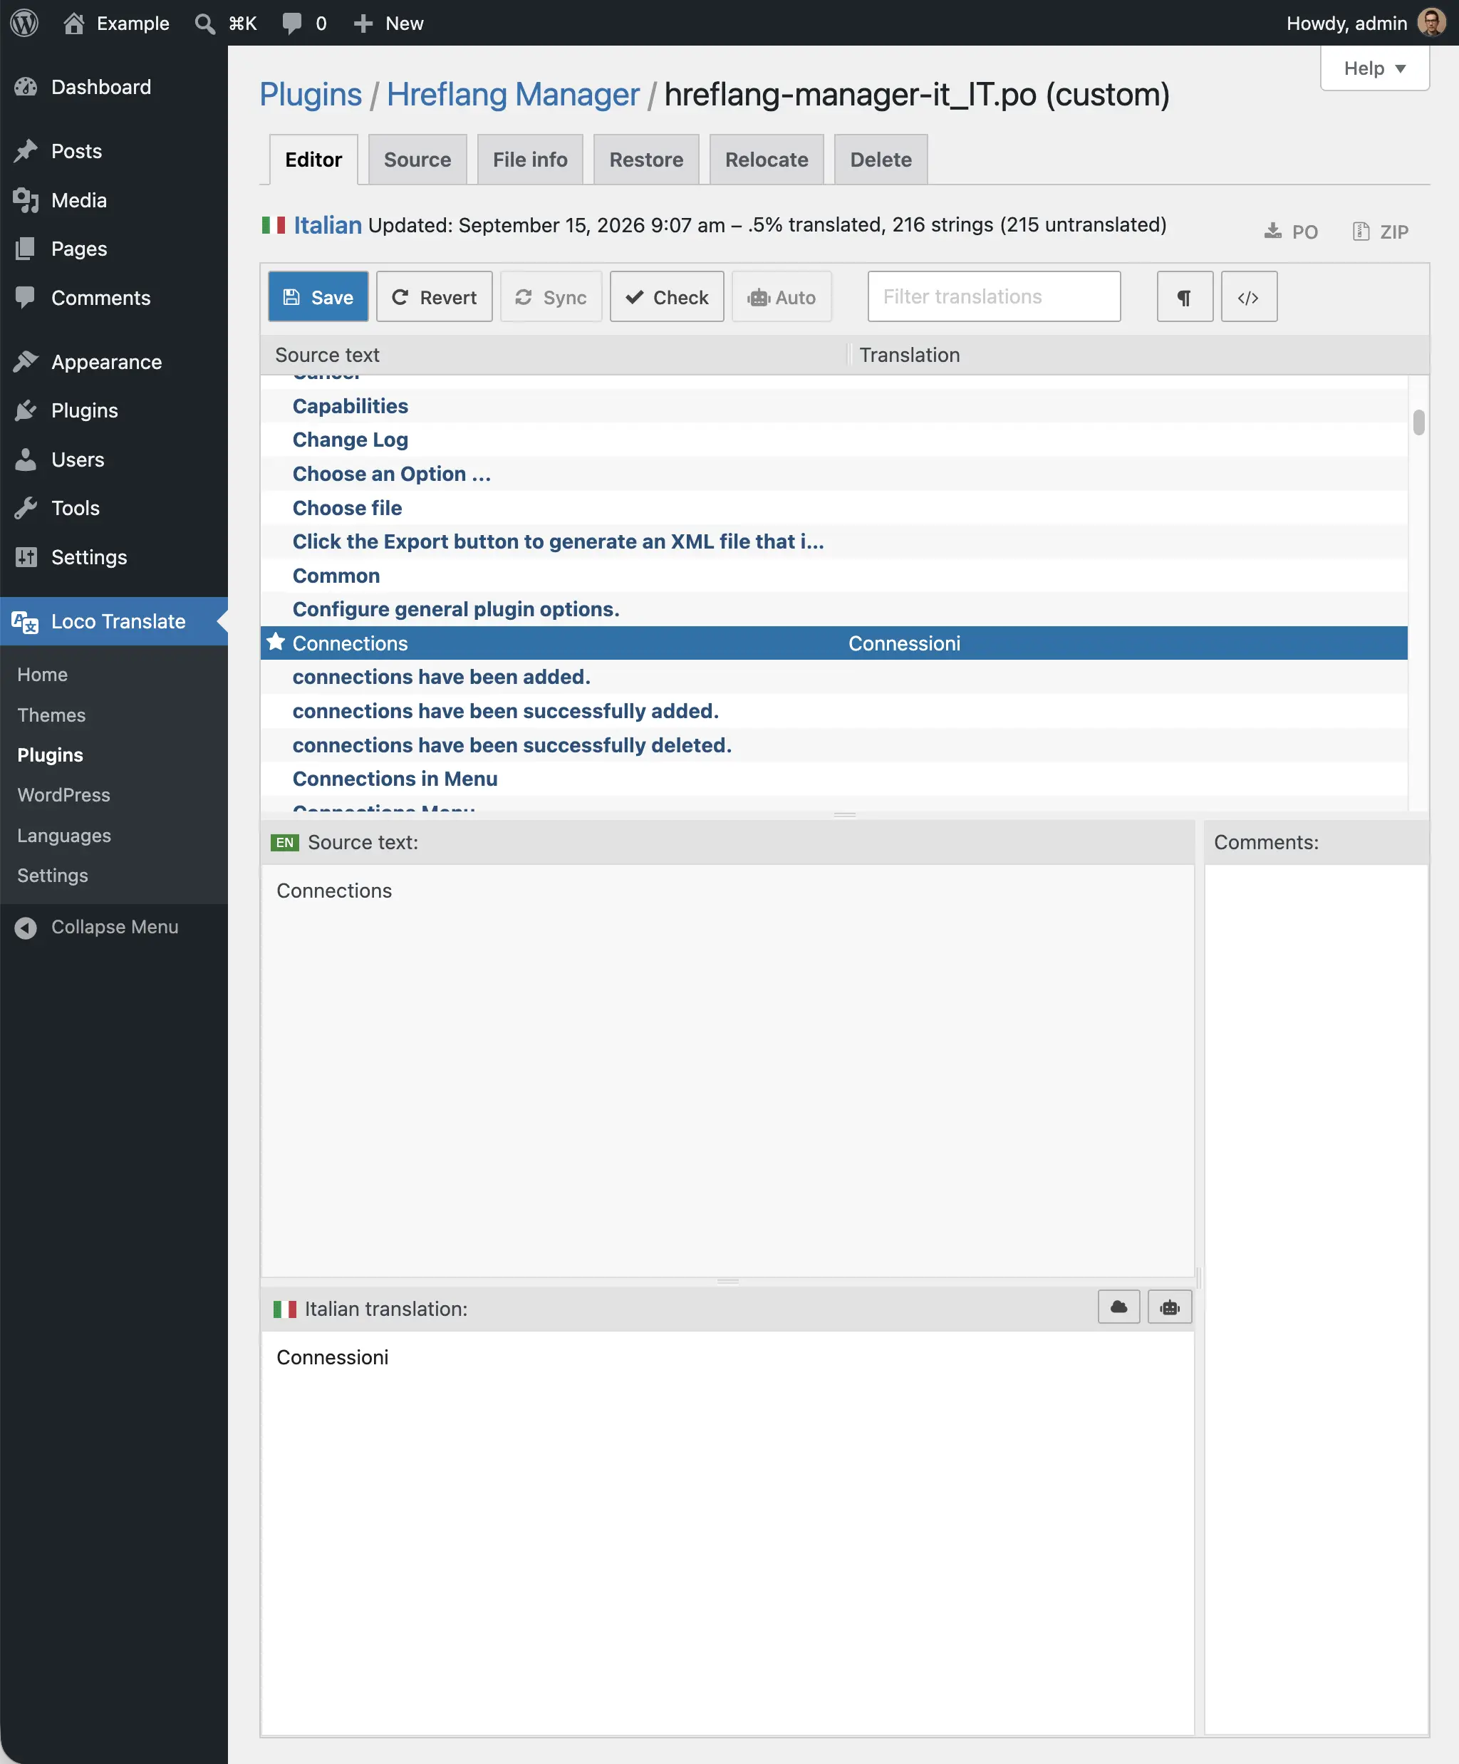Switch to the File info tab
Screen dimensions: 1459x1764
(530, 160)
